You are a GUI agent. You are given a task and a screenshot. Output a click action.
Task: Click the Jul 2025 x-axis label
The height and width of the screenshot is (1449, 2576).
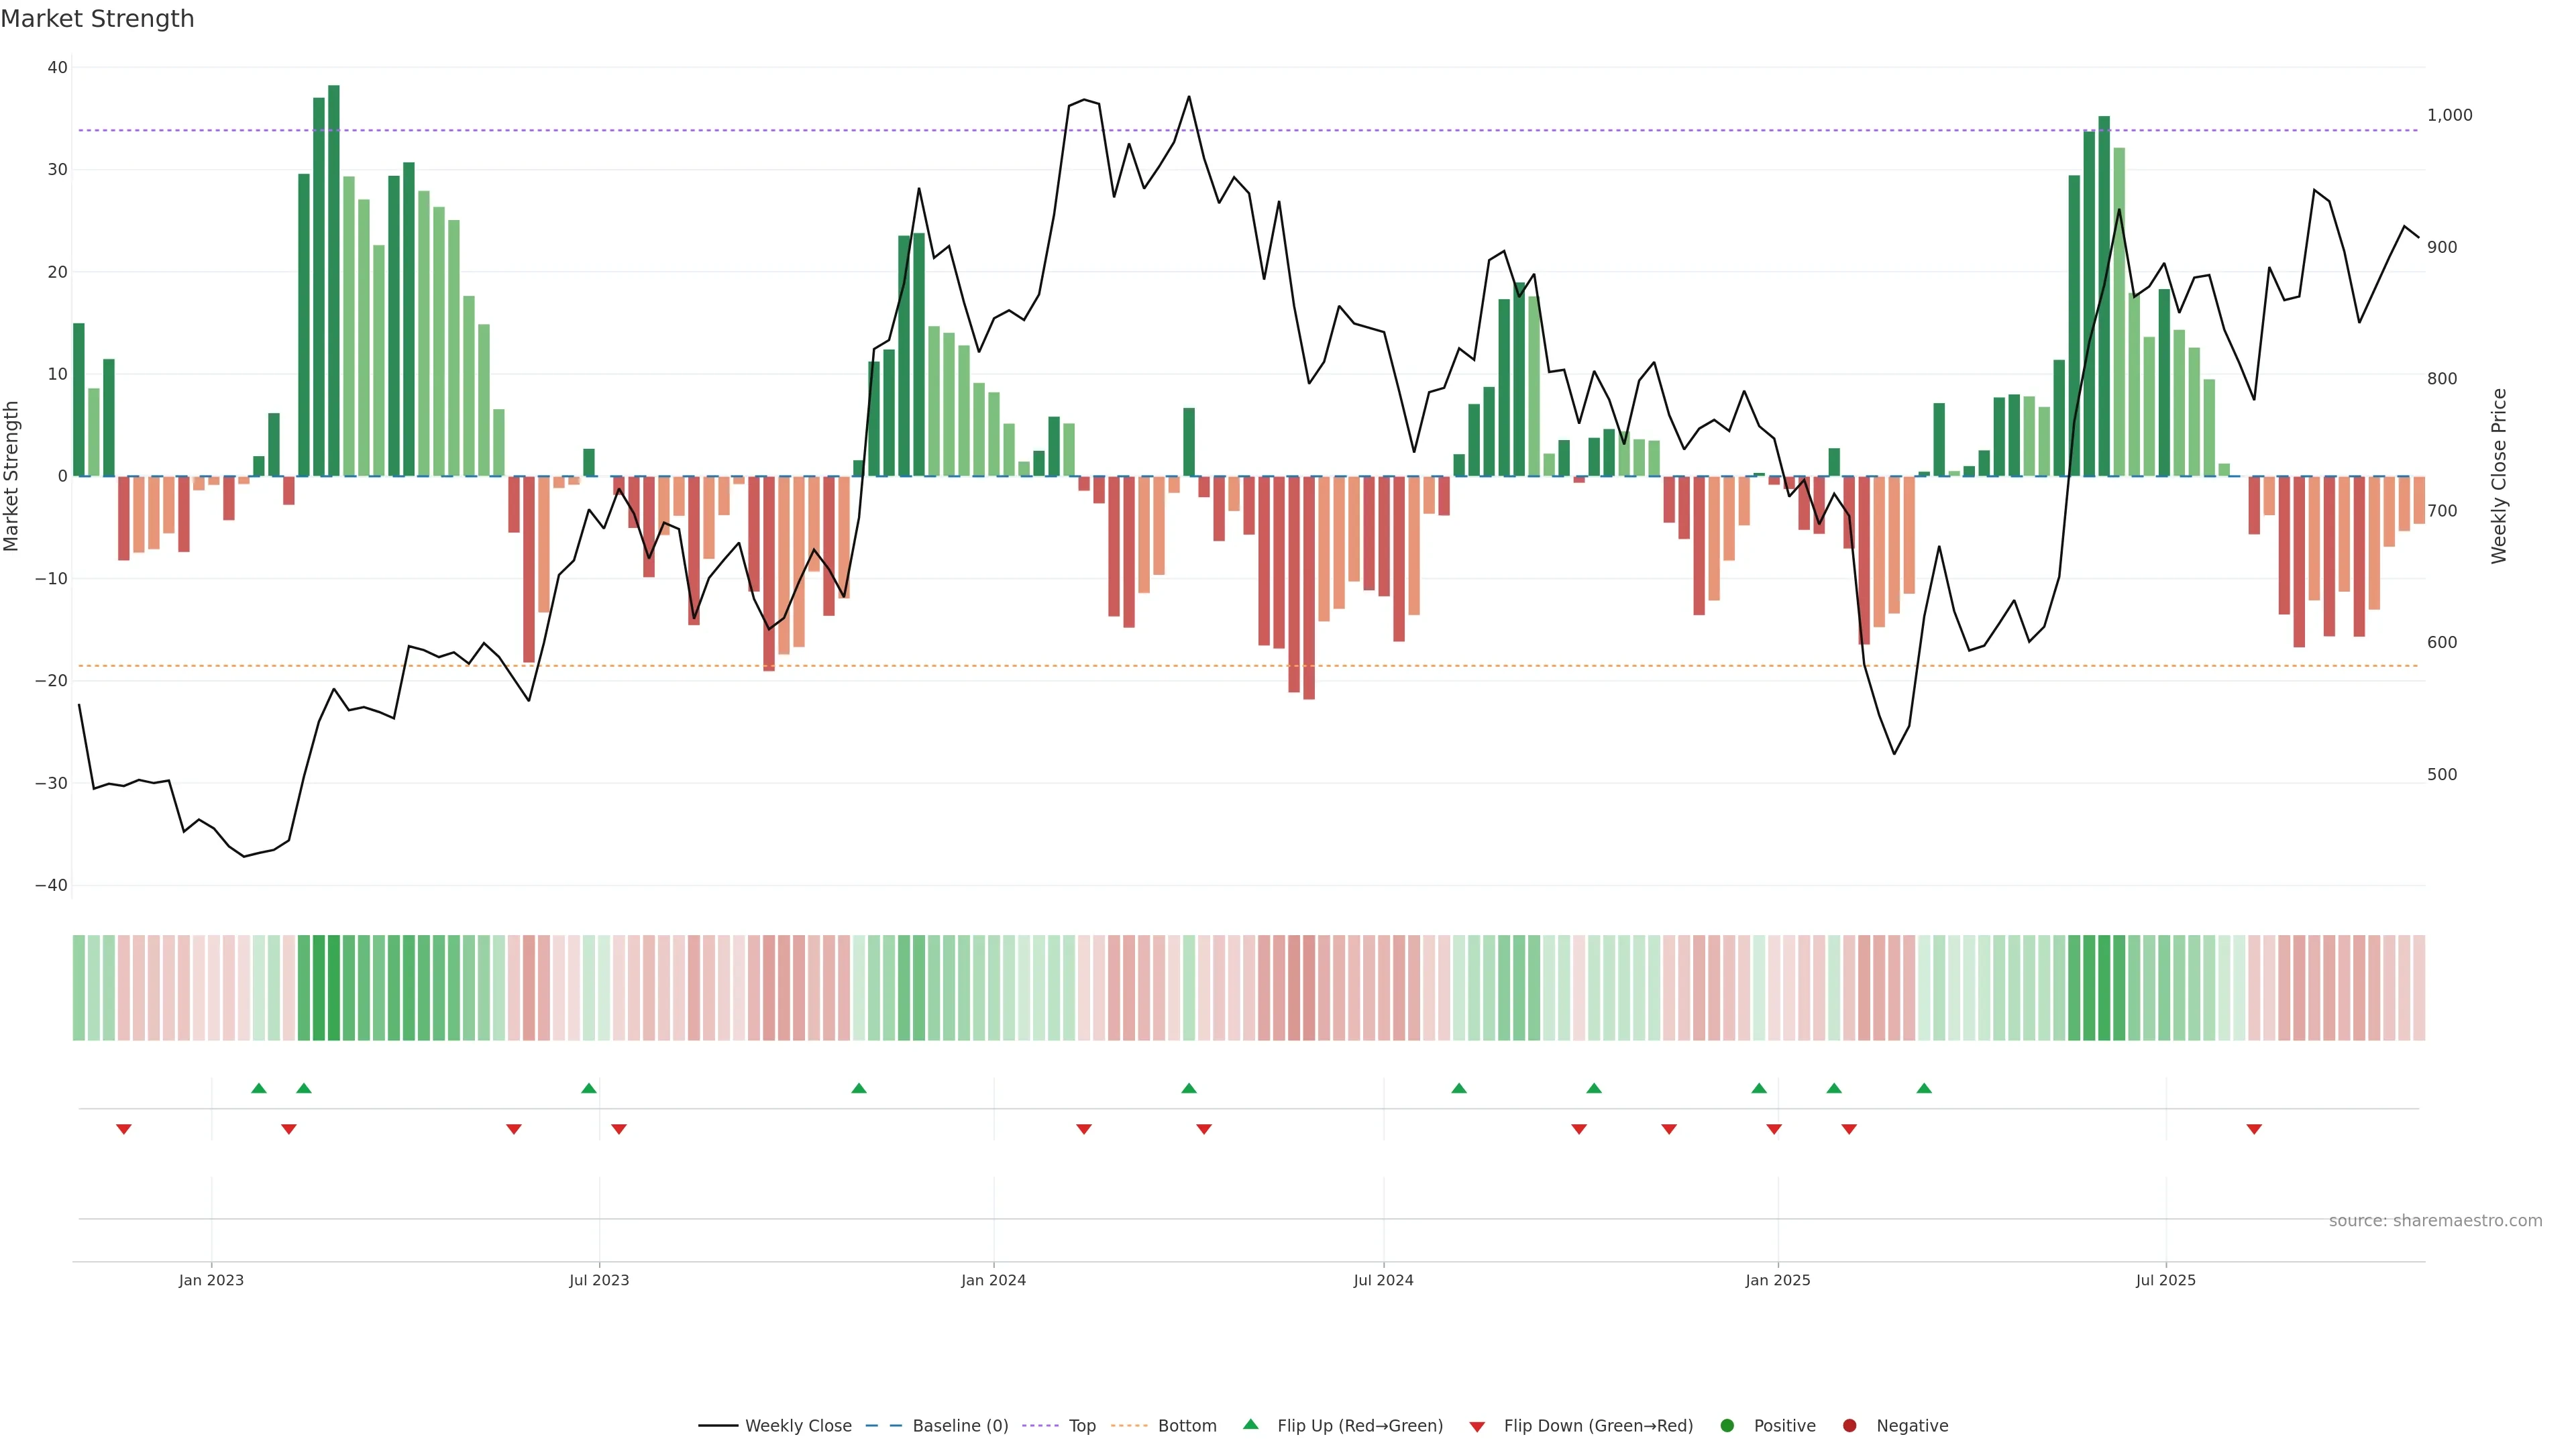click(x=2165, y=1280)
